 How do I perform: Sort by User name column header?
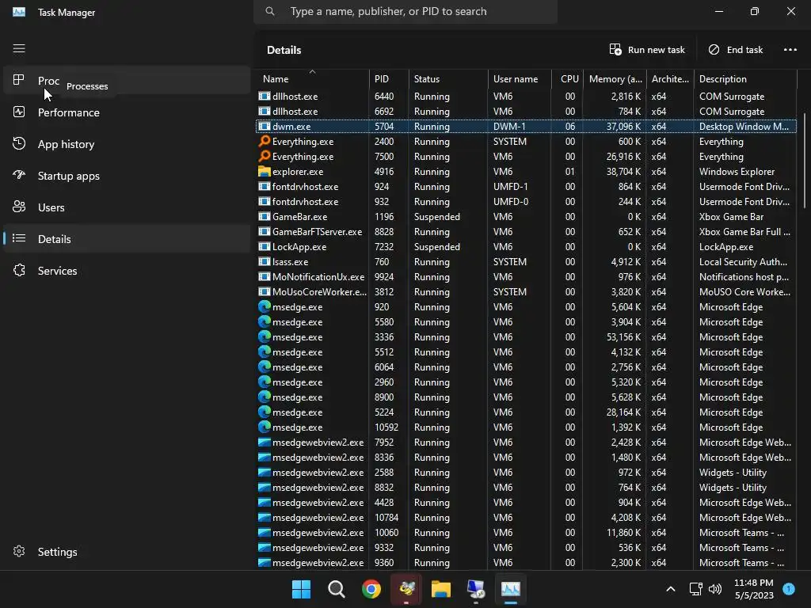520,78
